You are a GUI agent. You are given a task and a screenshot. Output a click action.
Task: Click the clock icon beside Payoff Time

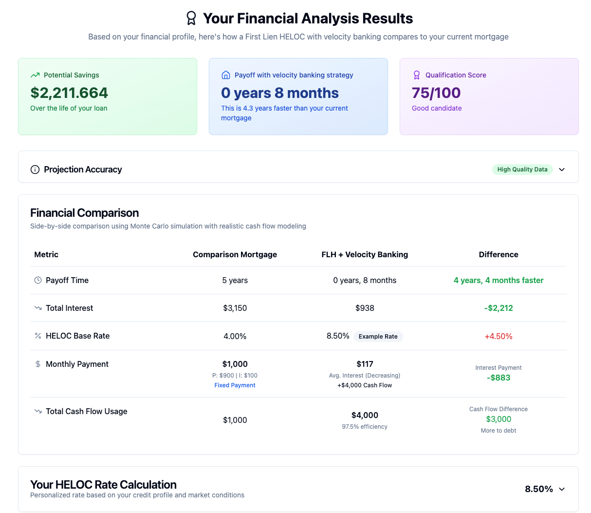[x=38, y=280]
